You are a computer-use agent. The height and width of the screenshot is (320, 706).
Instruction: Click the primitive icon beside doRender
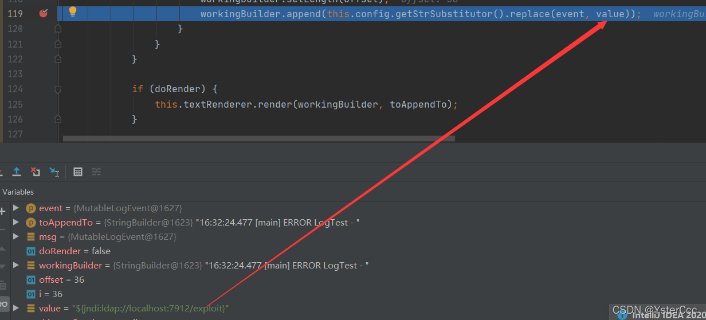point(31,251)
